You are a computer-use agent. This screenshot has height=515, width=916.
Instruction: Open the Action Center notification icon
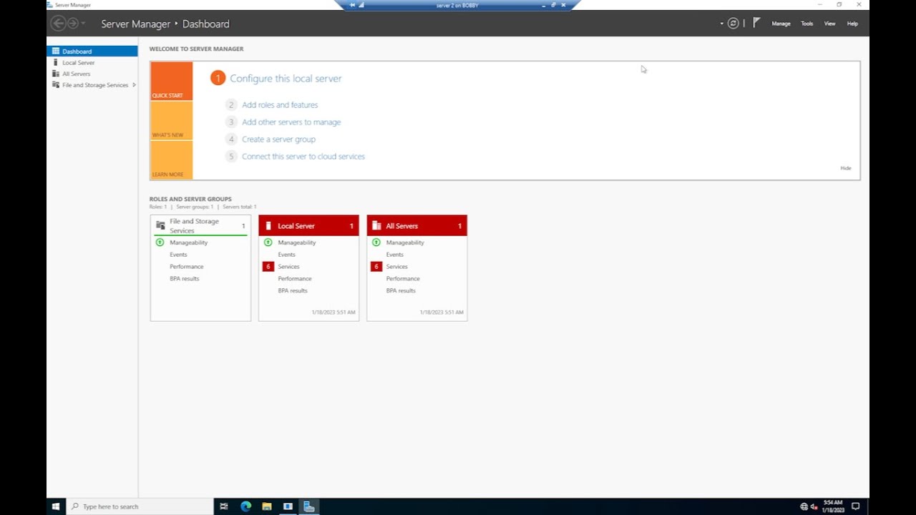[855, 506]
